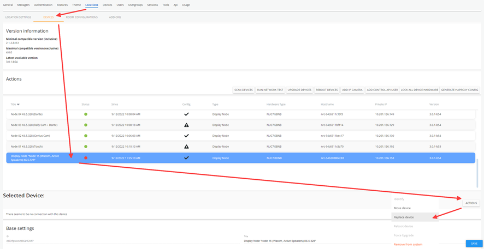This screenshot has width=484, height=249.
Task: Select Node 03 (Rally Cam + Dante) row
Action: click(240, 125)
